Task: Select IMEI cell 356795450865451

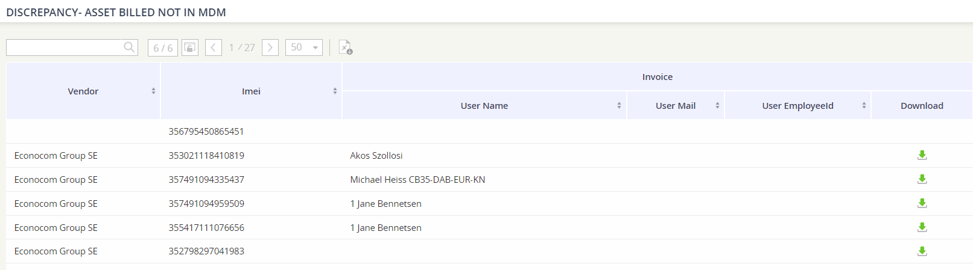Action: pyautogui.click(x=206, y=131)
